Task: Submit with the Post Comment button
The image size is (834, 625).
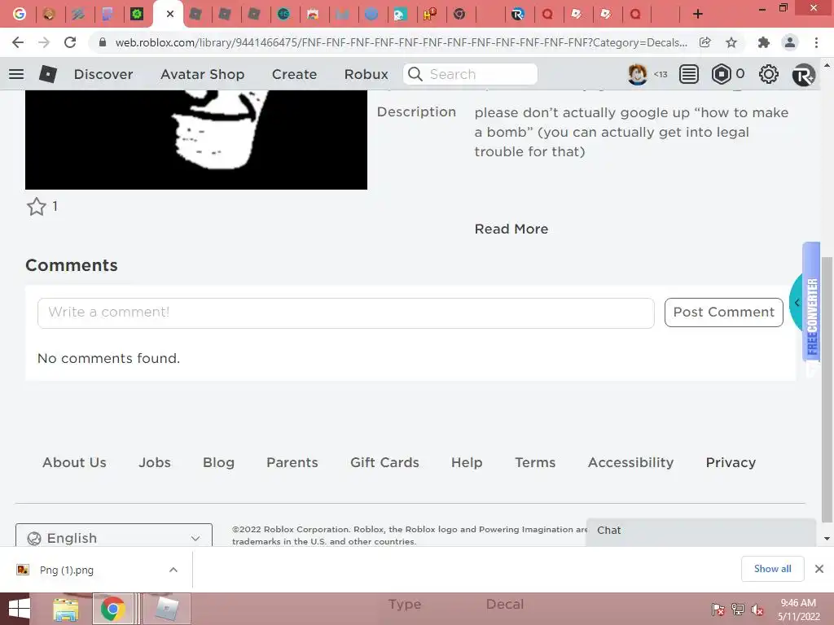Action: tap(723, 312)
